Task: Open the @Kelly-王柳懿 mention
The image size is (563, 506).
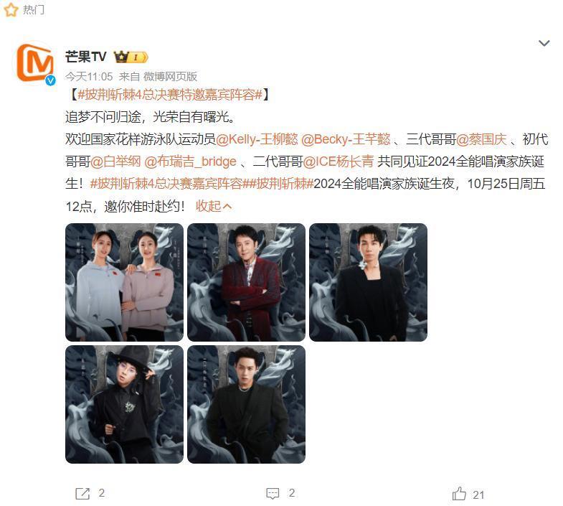Action: [x=257, y=139]
